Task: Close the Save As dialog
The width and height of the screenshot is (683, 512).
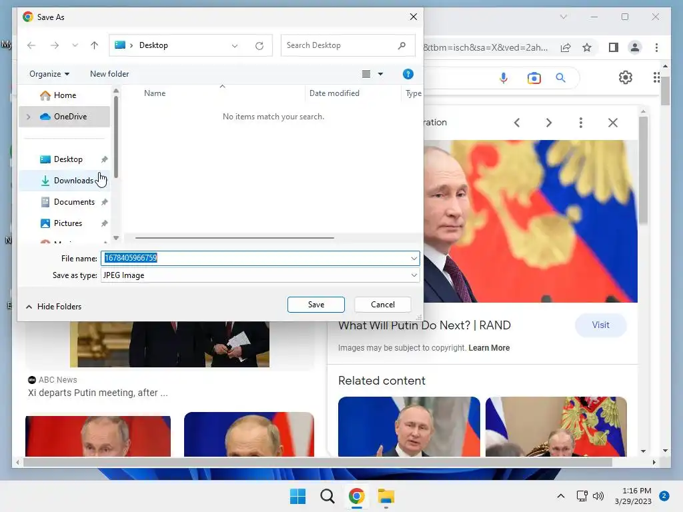Action: click(x=414, y=17)
